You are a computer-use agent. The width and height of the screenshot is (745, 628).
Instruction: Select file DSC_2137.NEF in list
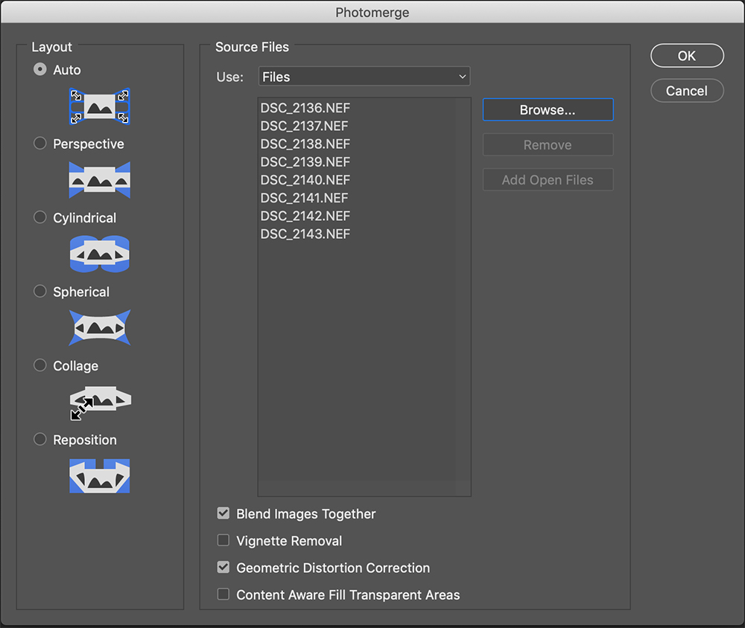tap(304, 126)
